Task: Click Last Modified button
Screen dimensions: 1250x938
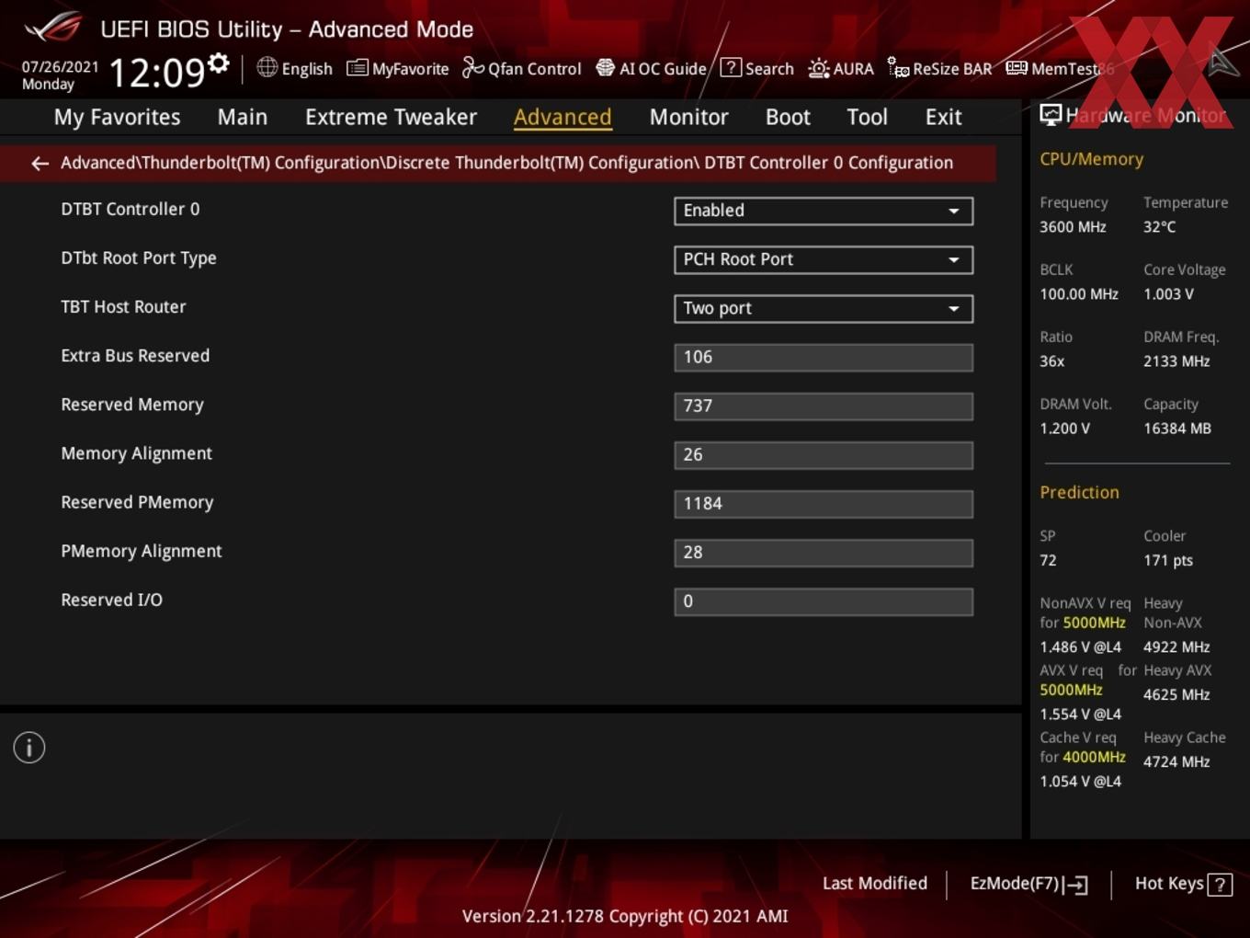Action: 874,883
